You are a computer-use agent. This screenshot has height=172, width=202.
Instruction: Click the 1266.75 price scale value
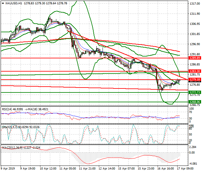pyautogui.click(x=195, y=105)
